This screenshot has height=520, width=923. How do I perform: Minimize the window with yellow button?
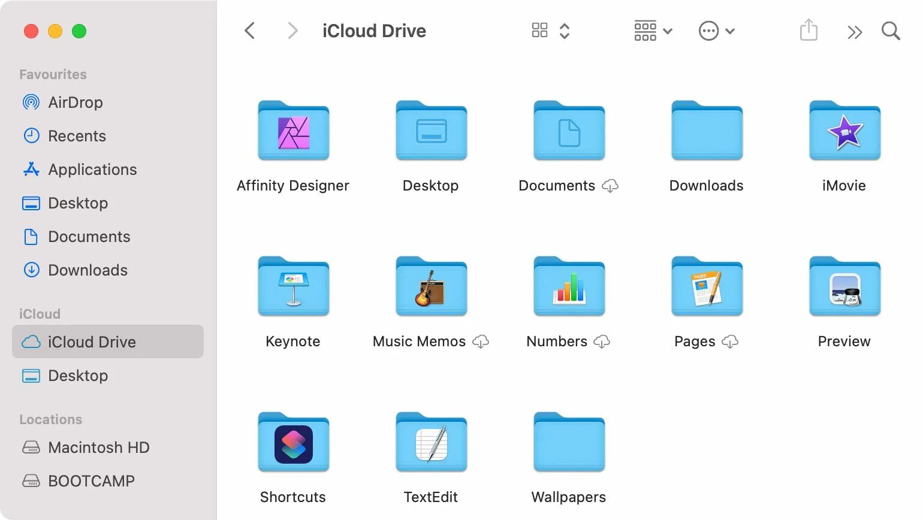(x=55, y=31)
